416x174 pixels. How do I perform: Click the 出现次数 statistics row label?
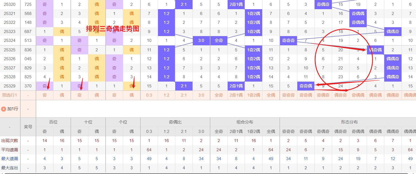(10, 141)
